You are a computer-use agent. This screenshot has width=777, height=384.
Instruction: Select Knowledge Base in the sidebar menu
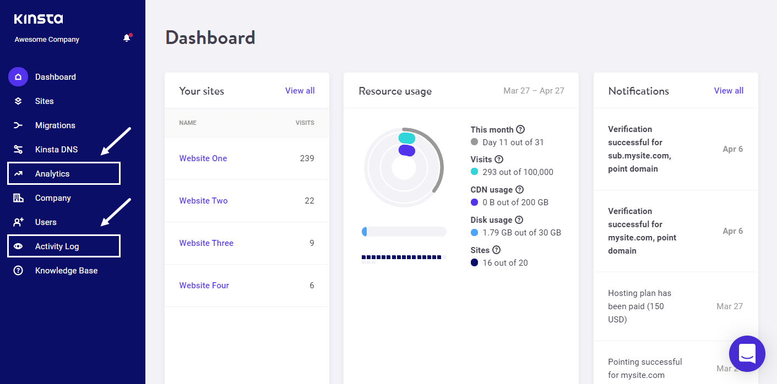tap(66, 270)
